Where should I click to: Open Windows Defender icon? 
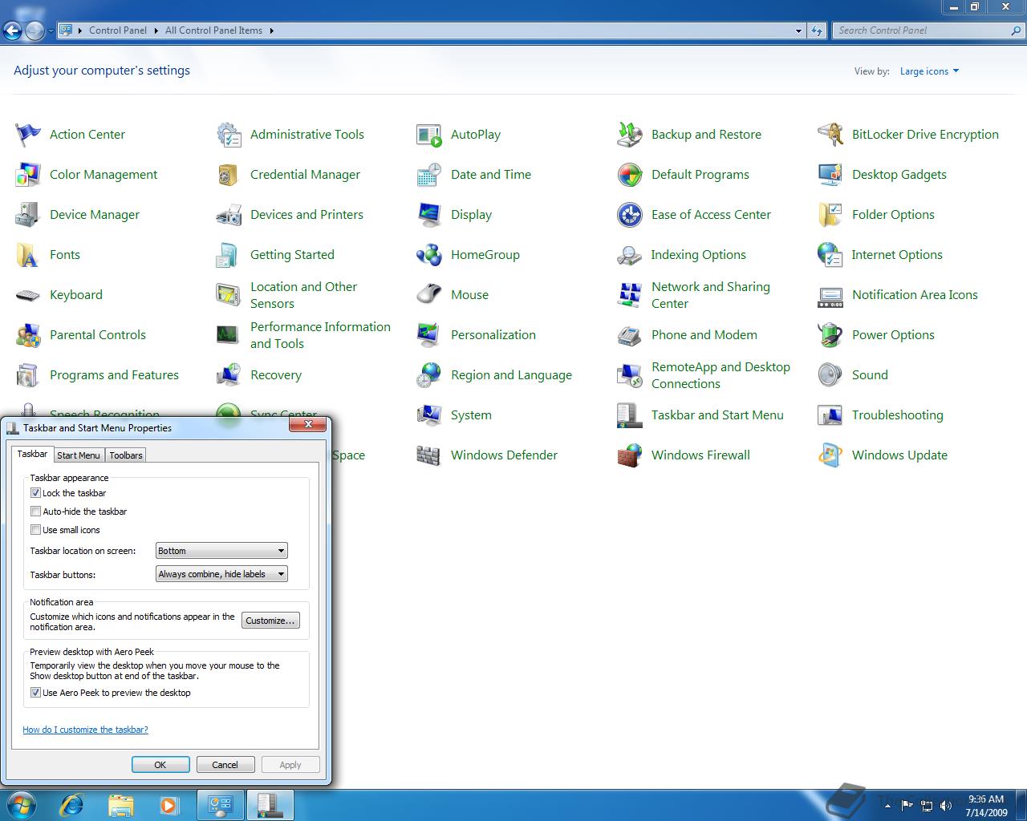click(429, 455)
